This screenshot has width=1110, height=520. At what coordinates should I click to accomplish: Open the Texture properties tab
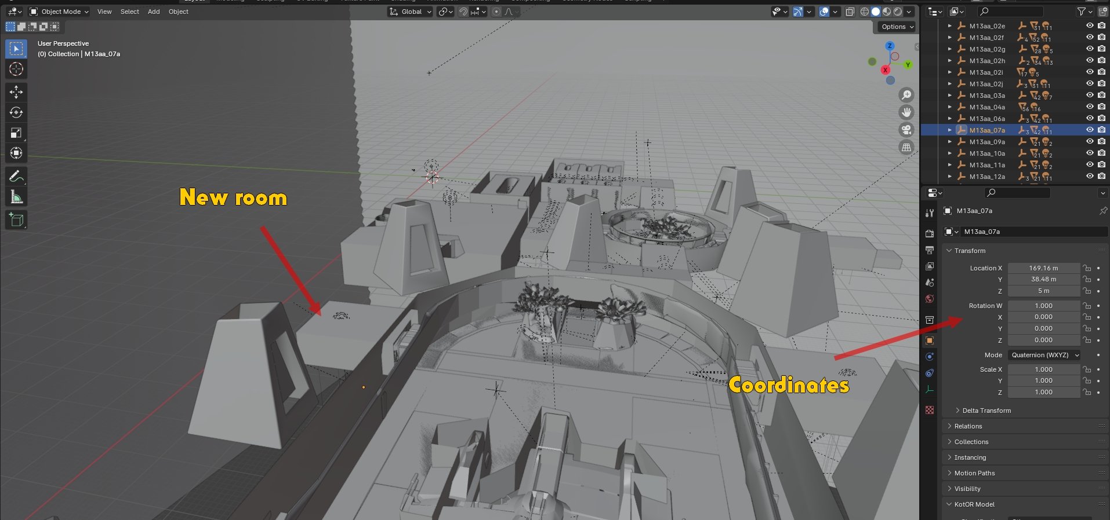coord(930,410)
